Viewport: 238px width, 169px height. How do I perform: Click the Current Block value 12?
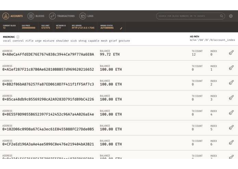(x=4, y=28)
